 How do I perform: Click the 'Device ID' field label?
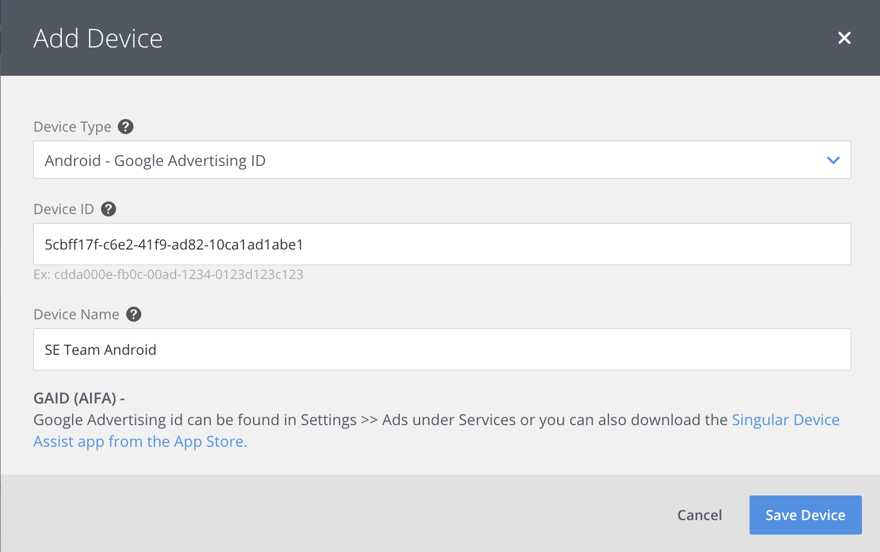pos(64,209)
